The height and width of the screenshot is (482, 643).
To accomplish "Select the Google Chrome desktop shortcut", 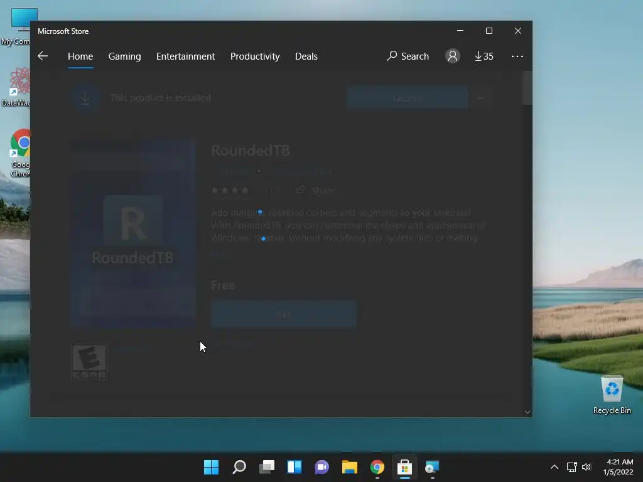I will (19, 153).
